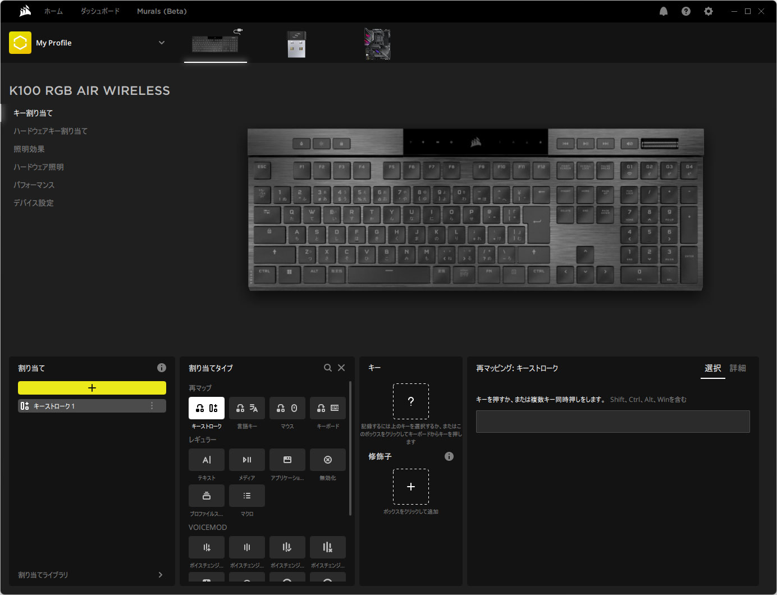Add new assignment with yellow plus button
777x595 pixels.
[92, 388]
